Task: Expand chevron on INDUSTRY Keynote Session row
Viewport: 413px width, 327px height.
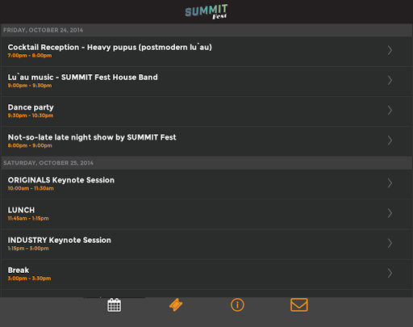Action: coord(390,243)
